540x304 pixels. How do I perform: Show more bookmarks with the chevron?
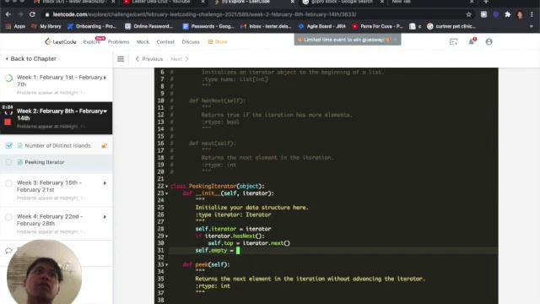[532, 26]
